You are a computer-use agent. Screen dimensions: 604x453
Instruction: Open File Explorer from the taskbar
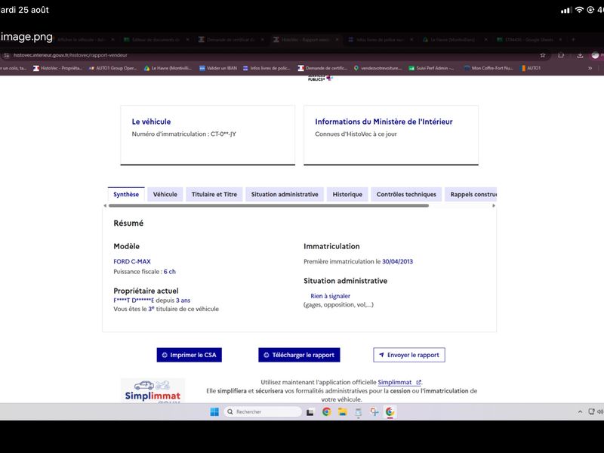coord(343,412)
